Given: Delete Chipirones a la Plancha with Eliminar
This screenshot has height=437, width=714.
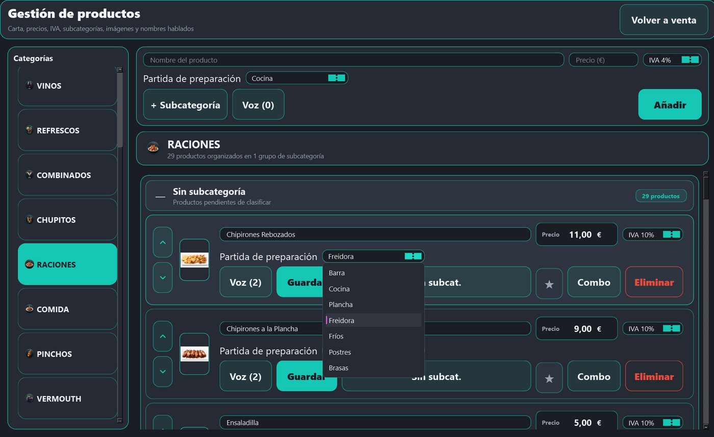Looking at the screenshot, I should coord(654,376).
